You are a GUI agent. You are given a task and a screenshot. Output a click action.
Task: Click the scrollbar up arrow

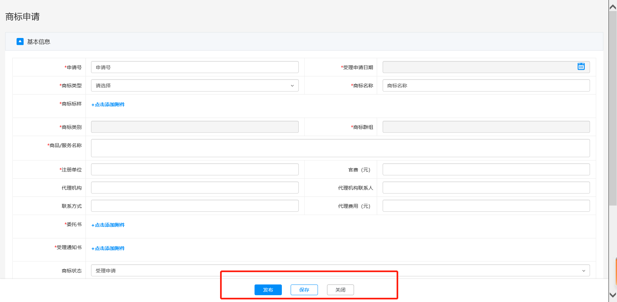click(613, 7)
